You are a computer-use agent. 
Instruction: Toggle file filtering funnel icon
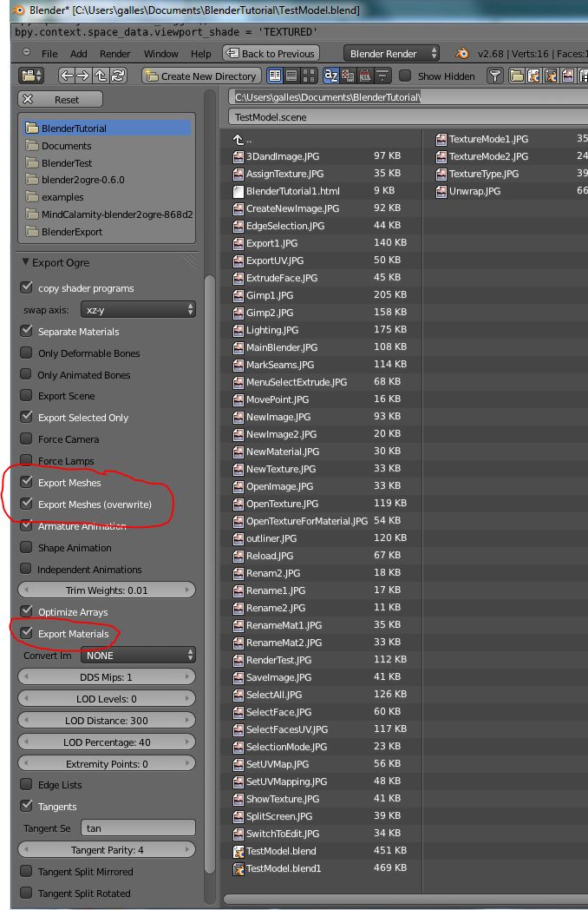tap(494, 76)
